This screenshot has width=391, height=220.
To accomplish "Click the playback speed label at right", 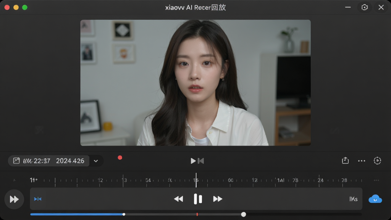I will coord(353,199).
